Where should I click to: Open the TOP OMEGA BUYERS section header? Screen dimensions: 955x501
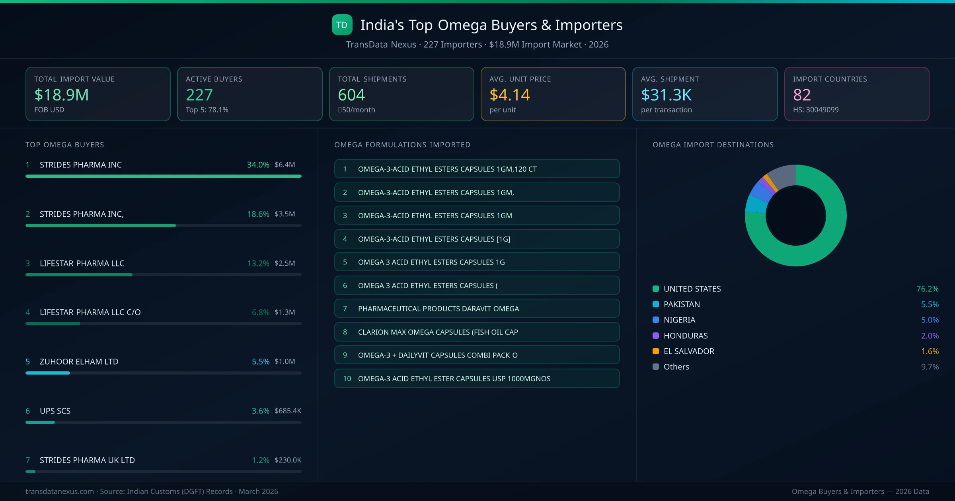point(64,145)
